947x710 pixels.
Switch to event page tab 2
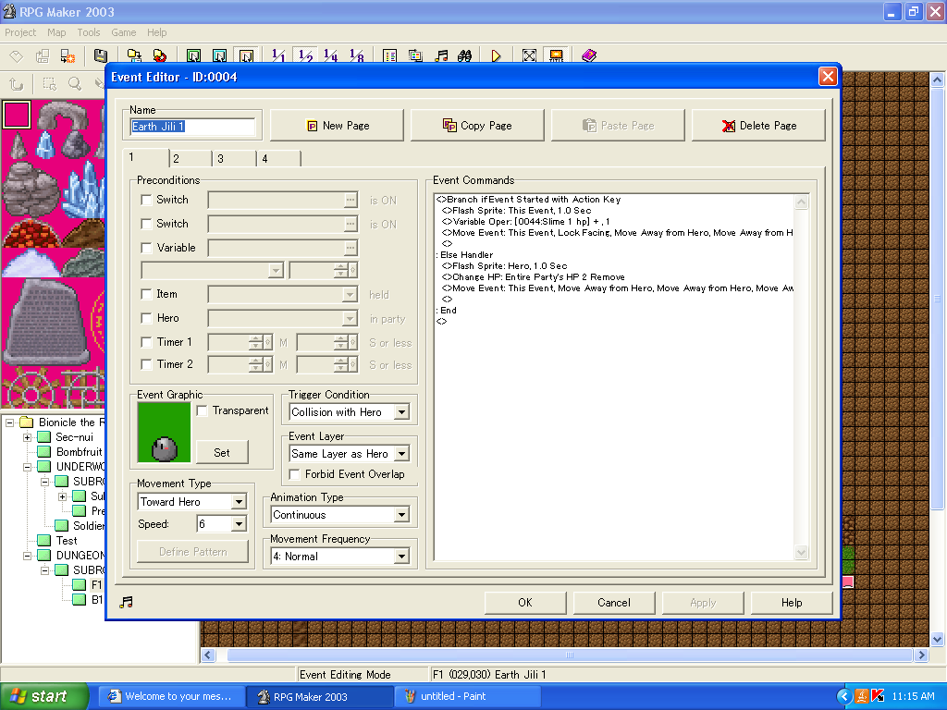[190, 159]
